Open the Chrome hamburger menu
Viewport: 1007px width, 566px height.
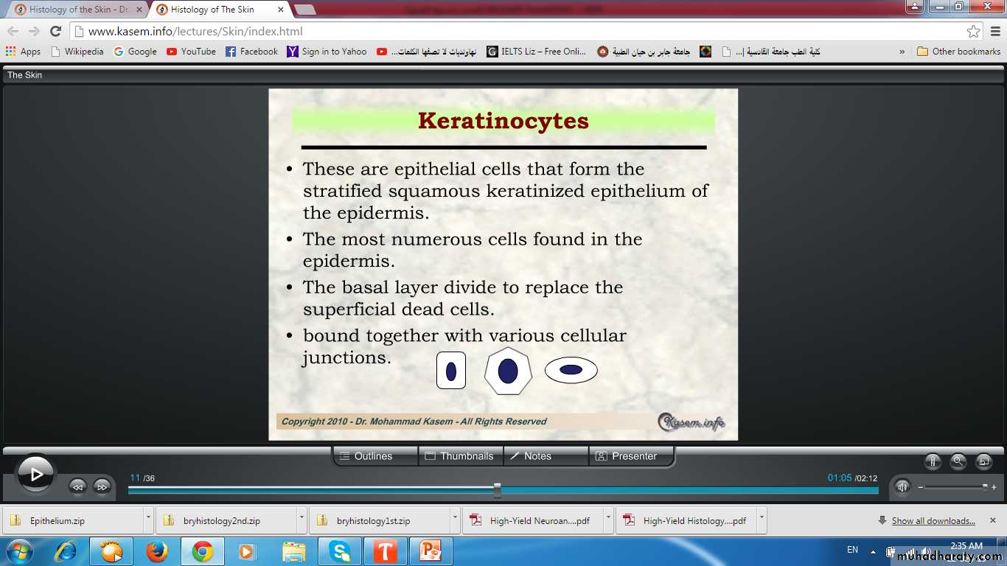[994, 32]
